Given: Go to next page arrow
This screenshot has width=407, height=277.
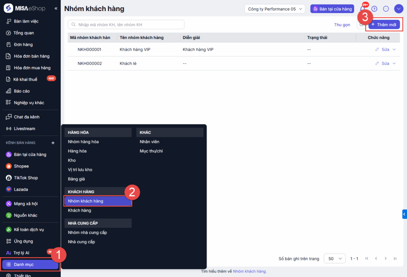Looking at the screenshot, I should point(386,258).
